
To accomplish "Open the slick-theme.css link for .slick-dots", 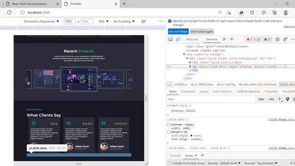I will [x=282, y=119].
